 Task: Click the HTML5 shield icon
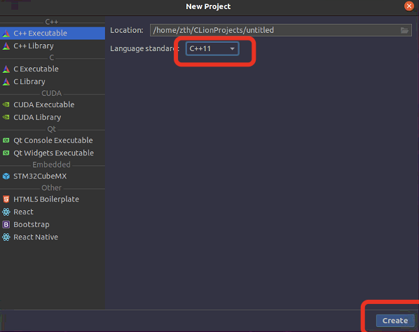coord(6,199)
